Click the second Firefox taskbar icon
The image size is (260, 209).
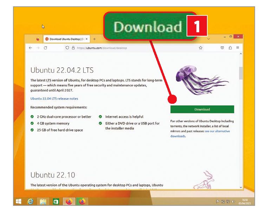click(x=82, y=201)
